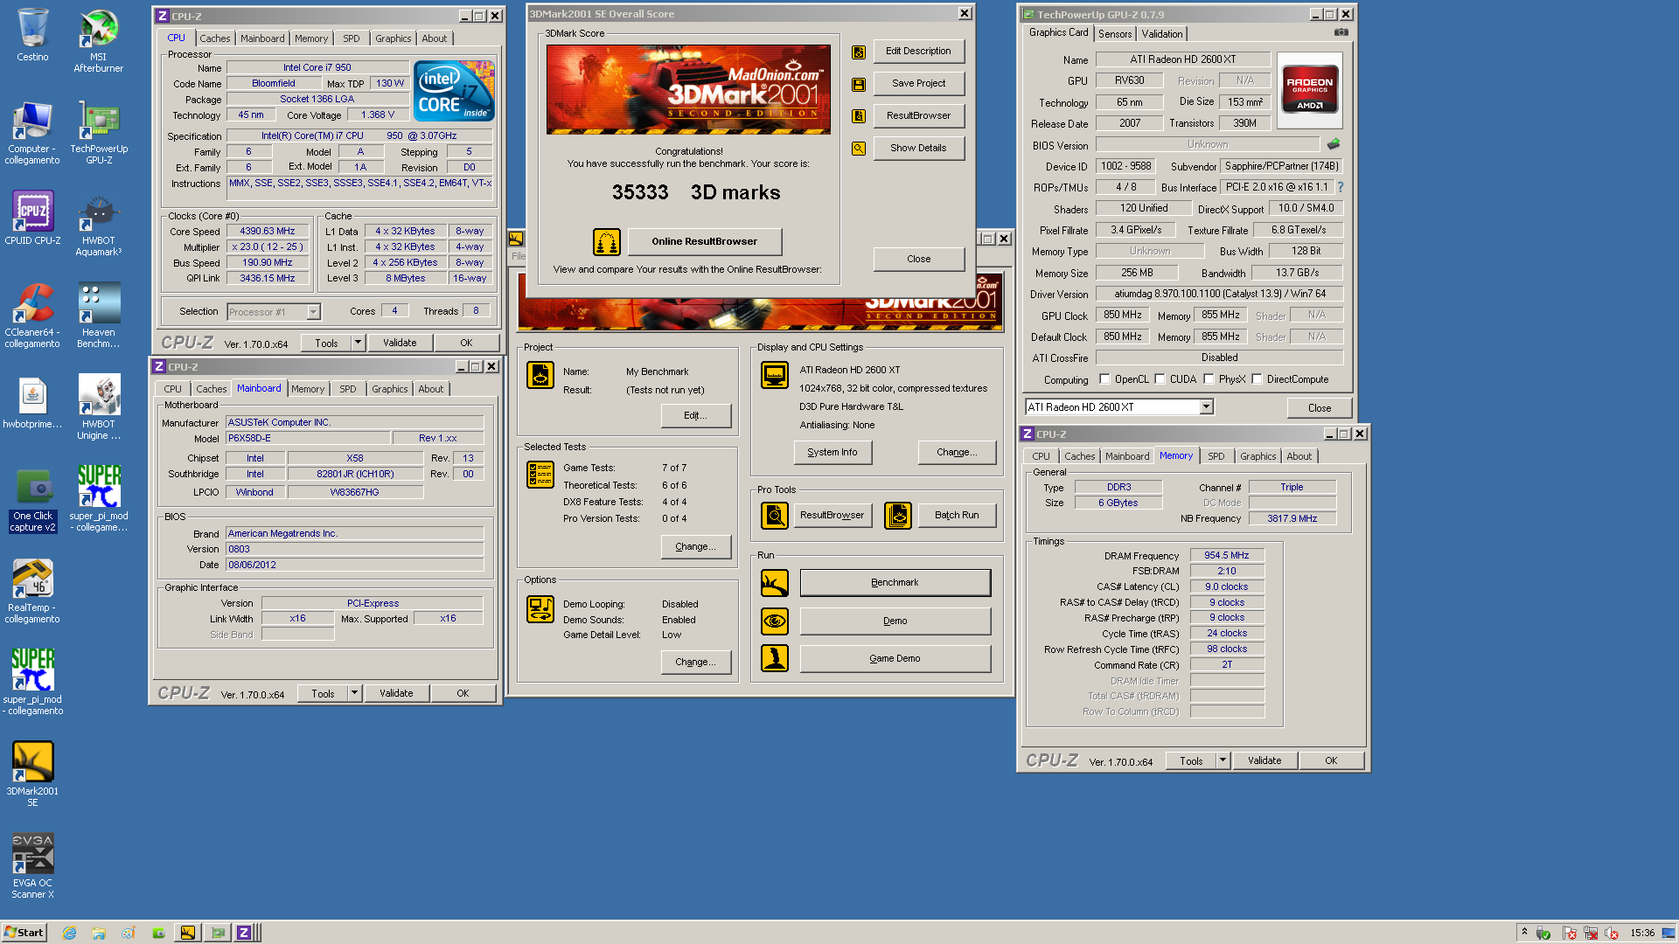
Task: Switch to Sensors tab in GPU-Z
Action: pos(1115,34)
